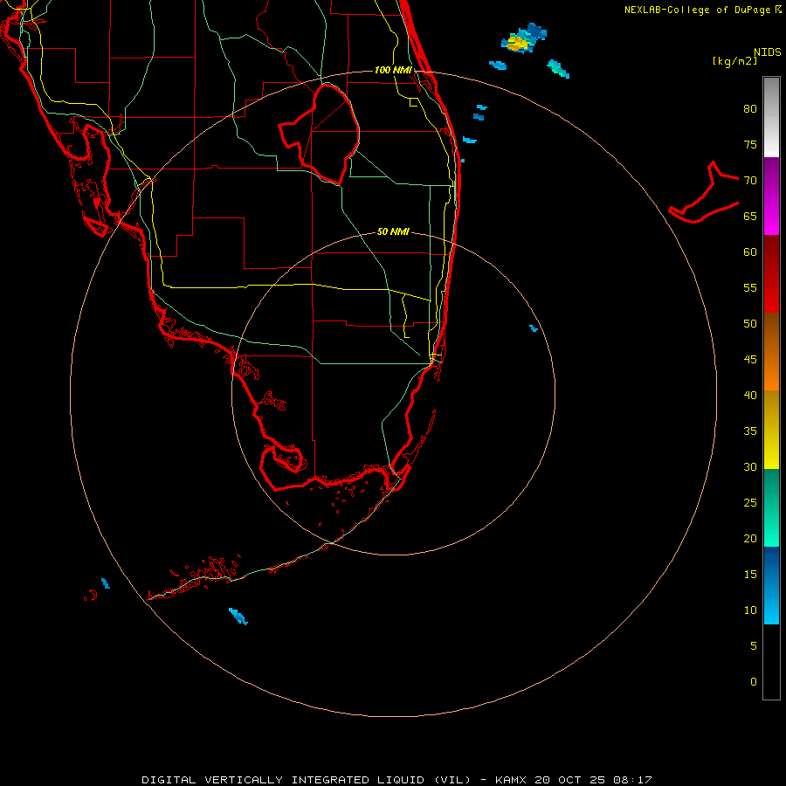This screenshot has height=786, width=786.
Task: Click the 60 value on the scale
Action: click(750, 252)
